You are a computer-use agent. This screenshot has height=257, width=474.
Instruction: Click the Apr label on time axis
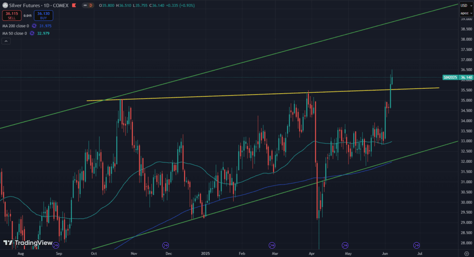pos(312,254)
